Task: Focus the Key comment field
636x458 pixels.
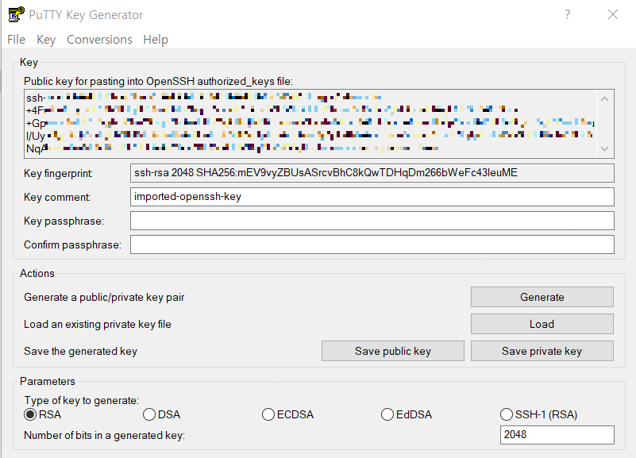Action: [372, 197]
